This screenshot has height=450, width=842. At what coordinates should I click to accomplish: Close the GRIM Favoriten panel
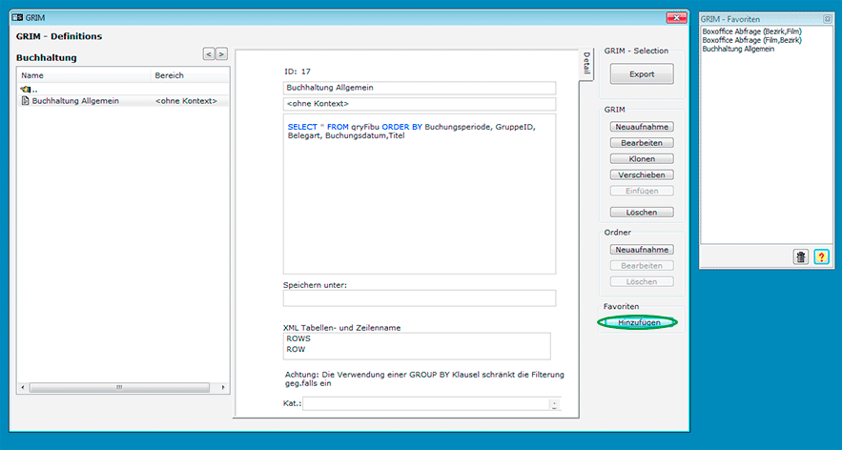(x=827, y=18)
